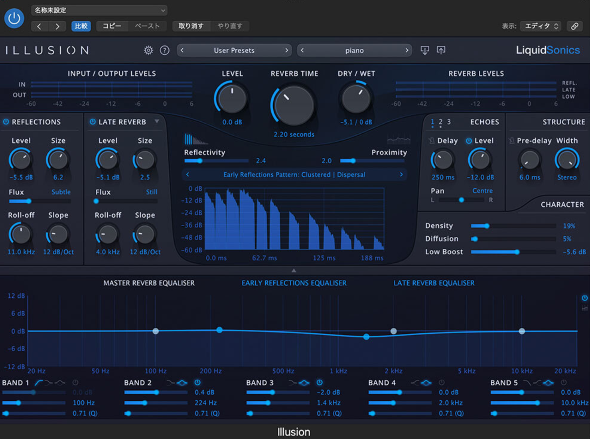The height and width of the screenshot is (439, 590).
Task: Click the Echoes Pan slider
Action: point(462,200)
